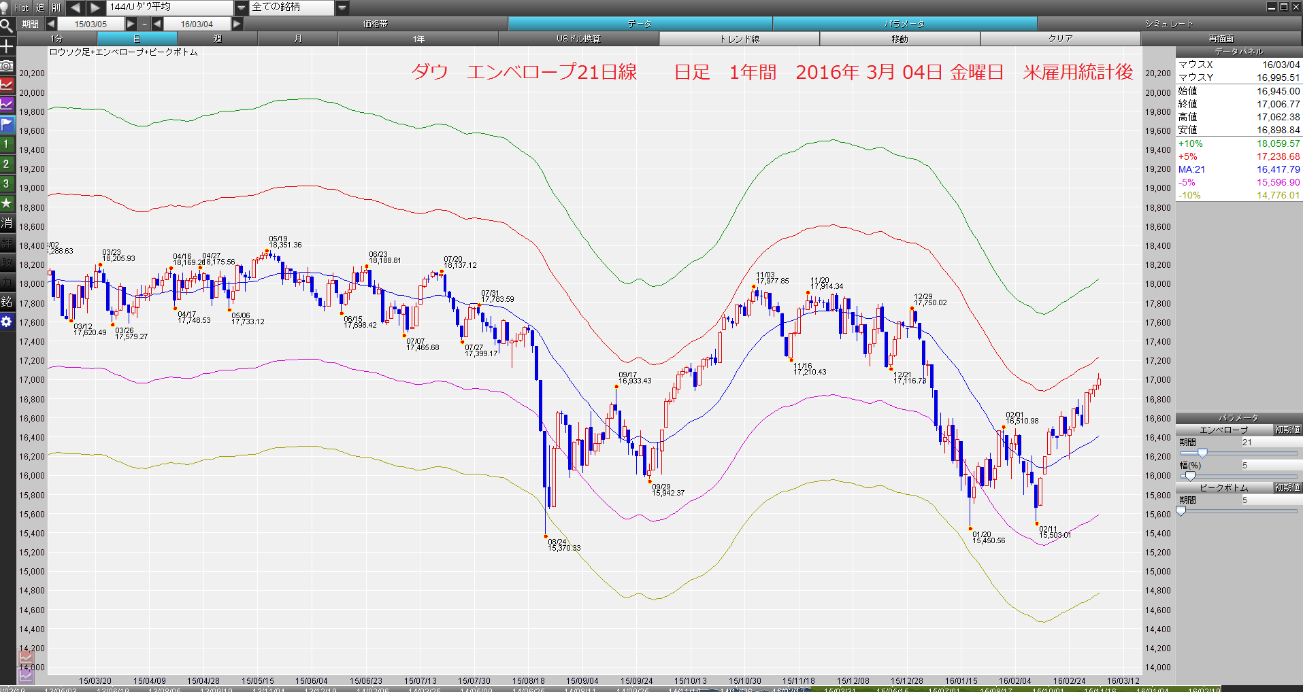The image size is (1303, 692).
Task: Click the クリア clear button
Action: coord(1061,39)
